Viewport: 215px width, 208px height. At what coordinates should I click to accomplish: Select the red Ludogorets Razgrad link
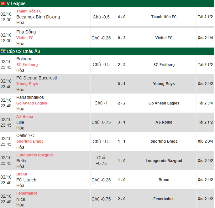click(34, 155)
